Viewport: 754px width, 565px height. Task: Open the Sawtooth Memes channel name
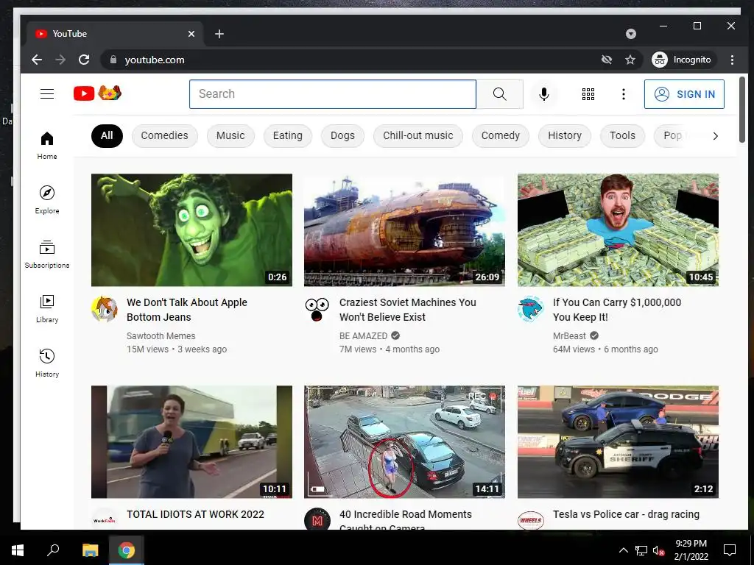coord(161,335)
